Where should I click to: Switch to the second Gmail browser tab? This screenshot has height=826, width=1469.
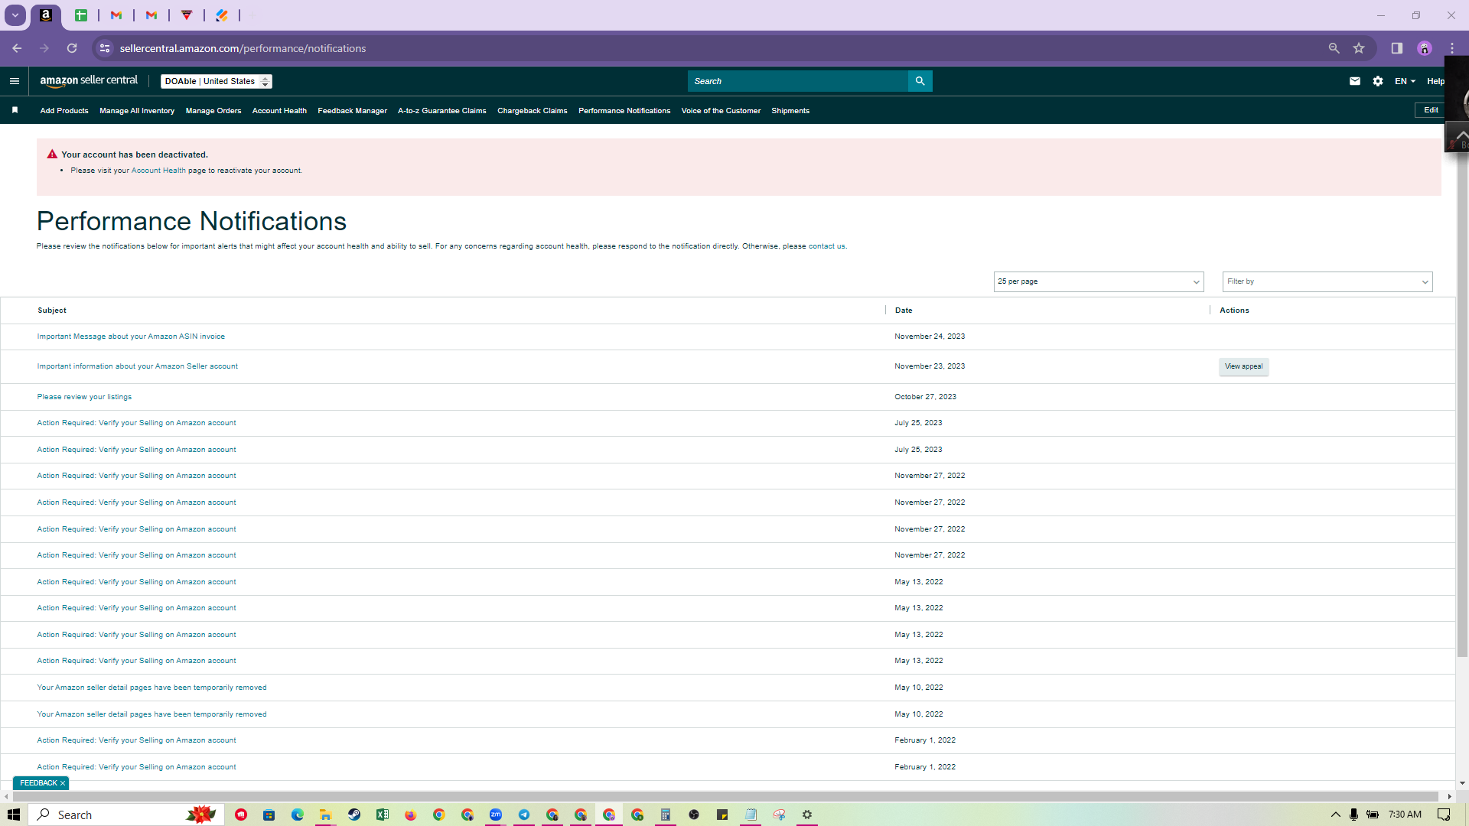tap(151, 15)
